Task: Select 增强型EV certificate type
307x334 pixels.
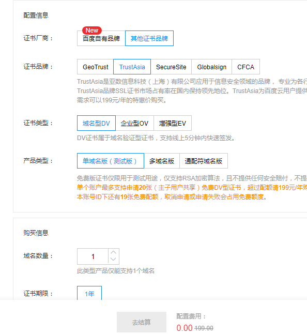Action: point(173,123)
